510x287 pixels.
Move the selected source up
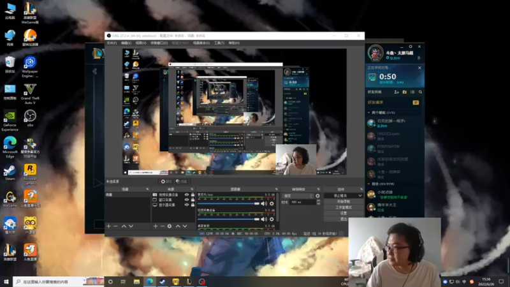(x=178, y=226)
